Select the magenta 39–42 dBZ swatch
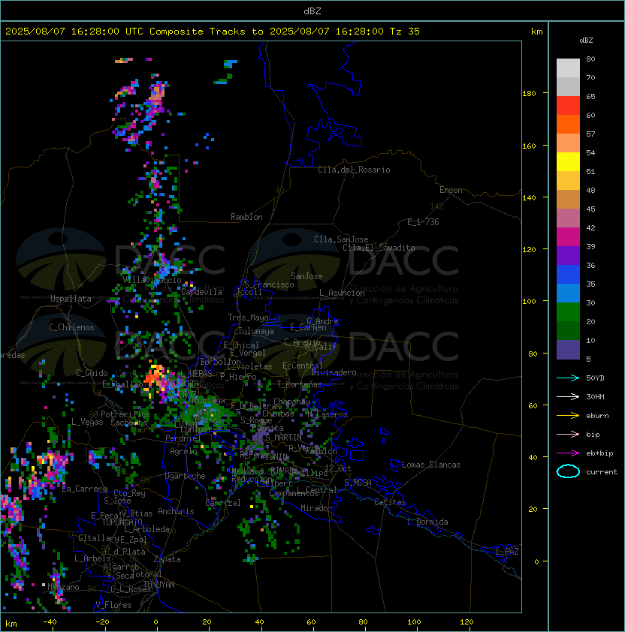Screen dimensions: 625x632 568,237
